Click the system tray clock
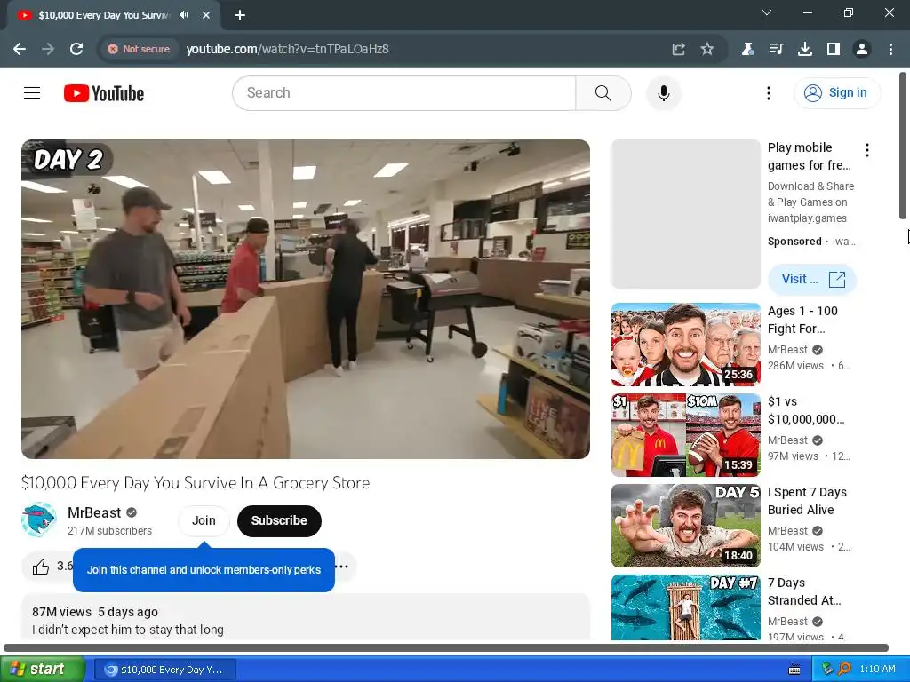The image size is (910, 682). [x=877, y=669]
